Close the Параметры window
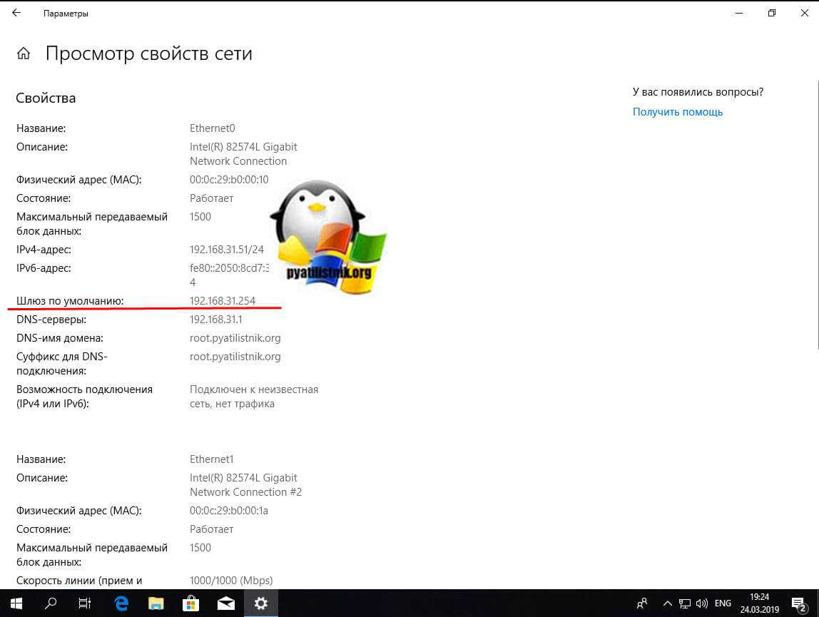 pos(805,13)
